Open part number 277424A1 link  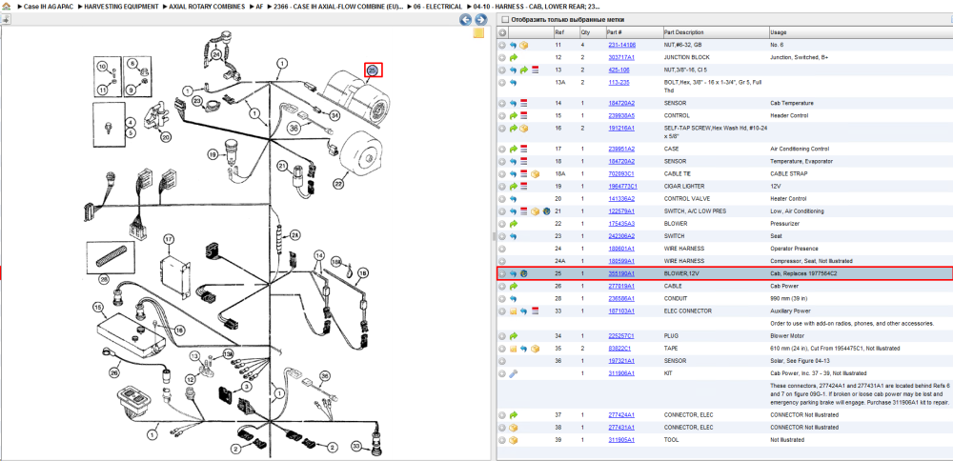click(621, 415)
